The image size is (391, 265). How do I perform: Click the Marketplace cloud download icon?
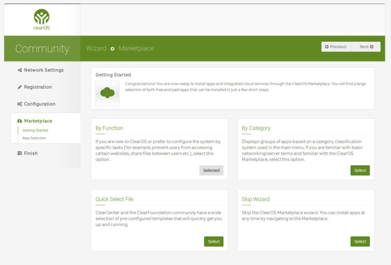pos(20,121)
